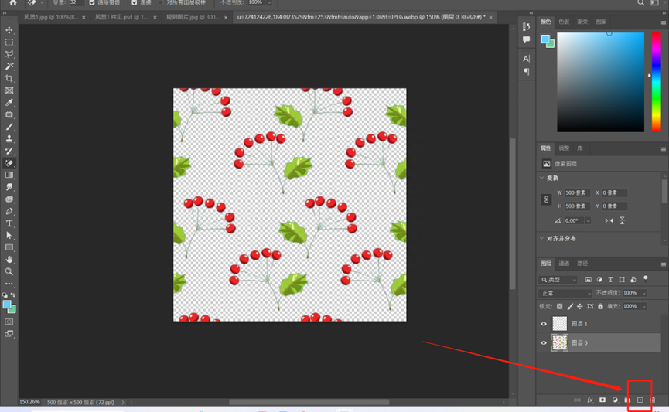Select the Crop tool
Screen dimensions: 669x412
coord(9,79)
